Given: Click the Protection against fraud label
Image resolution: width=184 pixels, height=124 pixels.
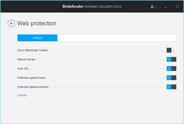Looking at the screenshot, I should [x=31, y=78].
